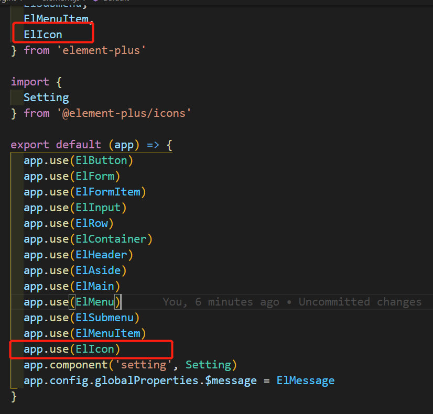Click the "export default (app) => {" line
The image size is (433, 414).
pyautogui.click(x=91, y=145)
